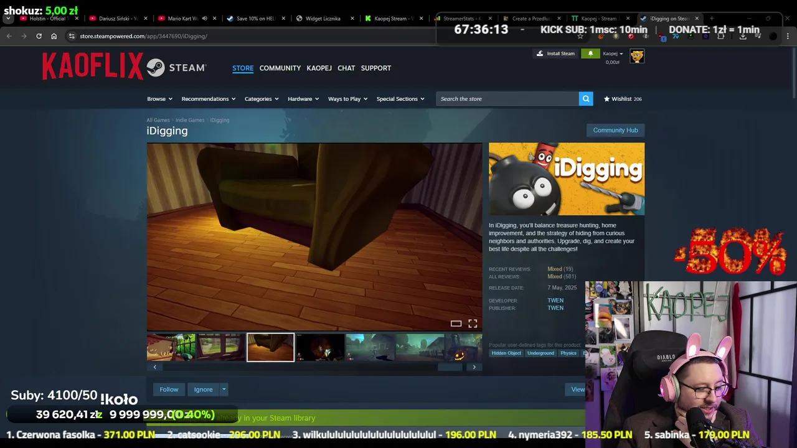Expand the Categories dropdown
The height and width of the screenshot is (448, 797).
(262, 99)
